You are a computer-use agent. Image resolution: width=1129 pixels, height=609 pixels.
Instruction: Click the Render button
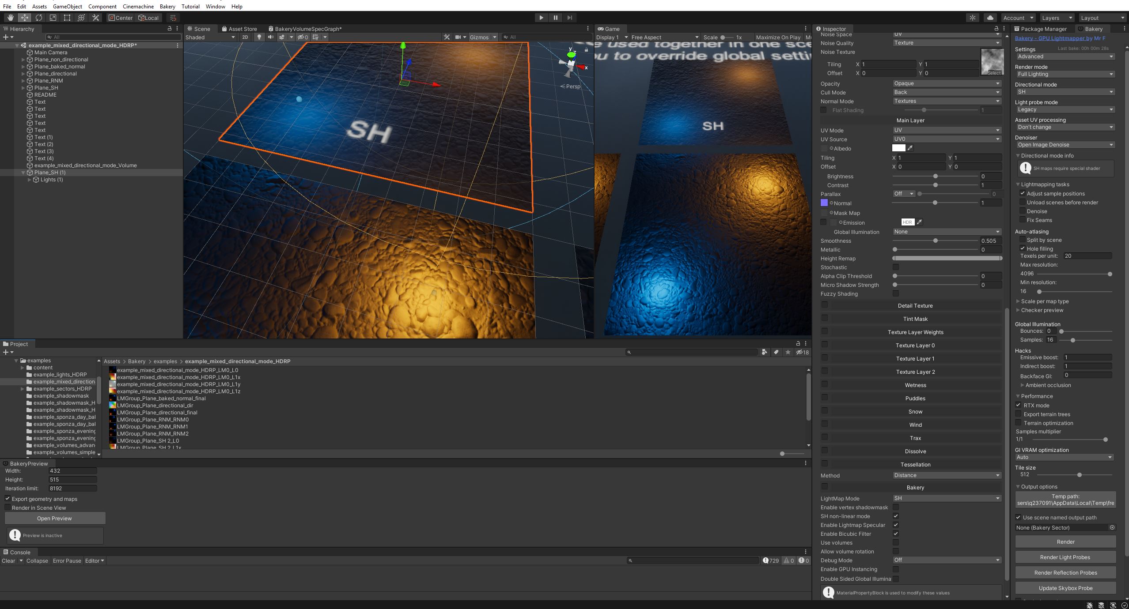click(x=1065, y=541)
